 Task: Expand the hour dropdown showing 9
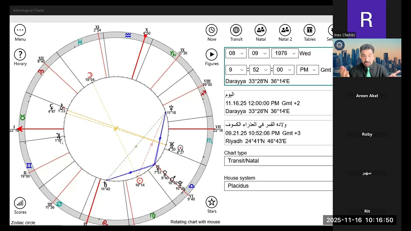pos(236,70)
